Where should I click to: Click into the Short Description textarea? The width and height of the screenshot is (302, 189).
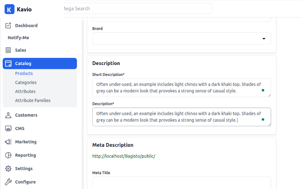pyautogui.click(x=182, y=87)
